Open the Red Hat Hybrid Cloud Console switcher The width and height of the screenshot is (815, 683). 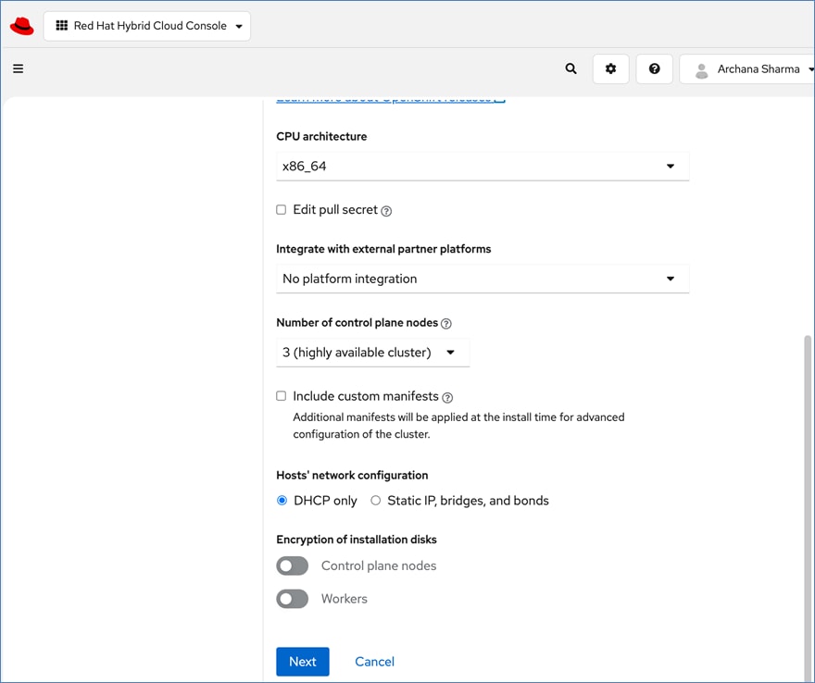(x=147, y=26)
